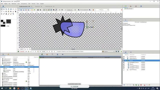160x90 pixels.
Task: Open the Слой menu
Action: coord(29,3)
